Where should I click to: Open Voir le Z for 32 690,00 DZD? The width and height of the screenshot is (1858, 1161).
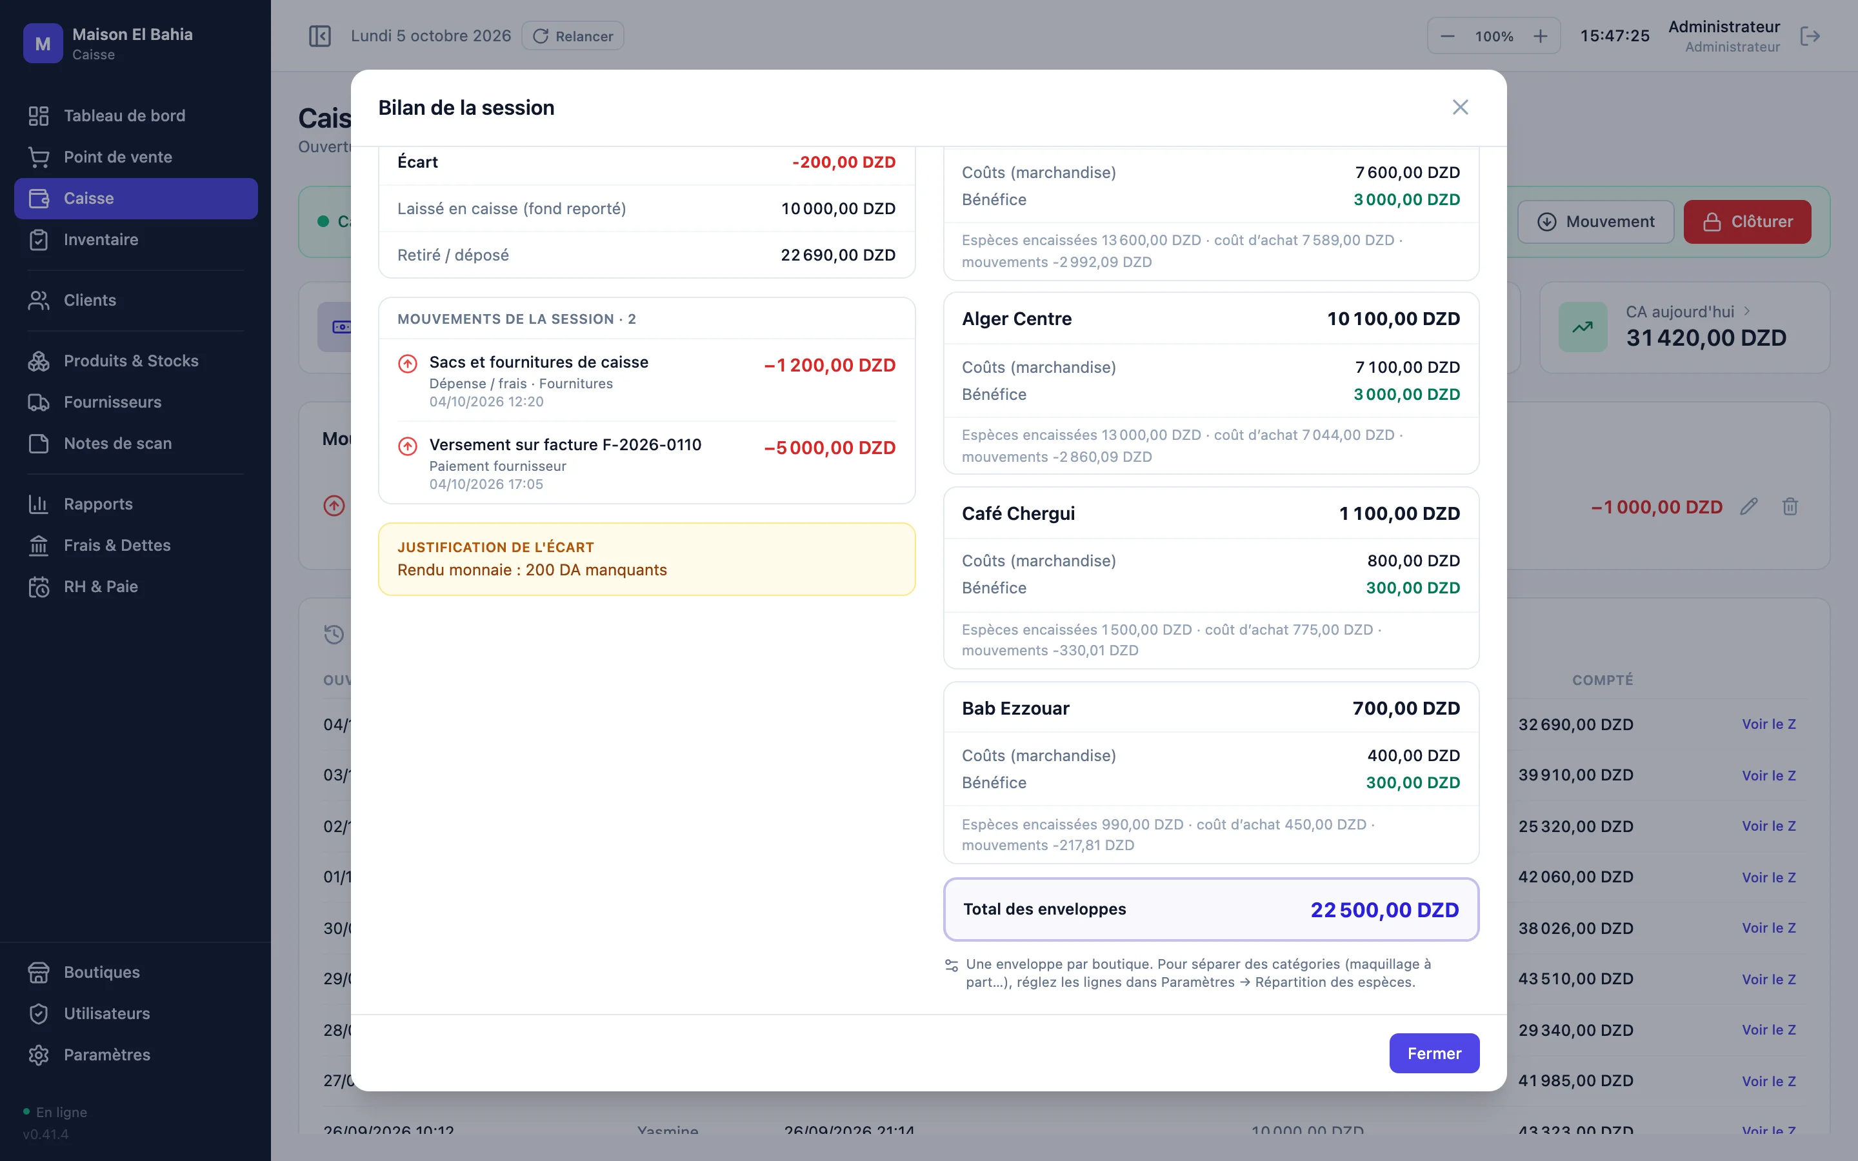[1768, 724]
